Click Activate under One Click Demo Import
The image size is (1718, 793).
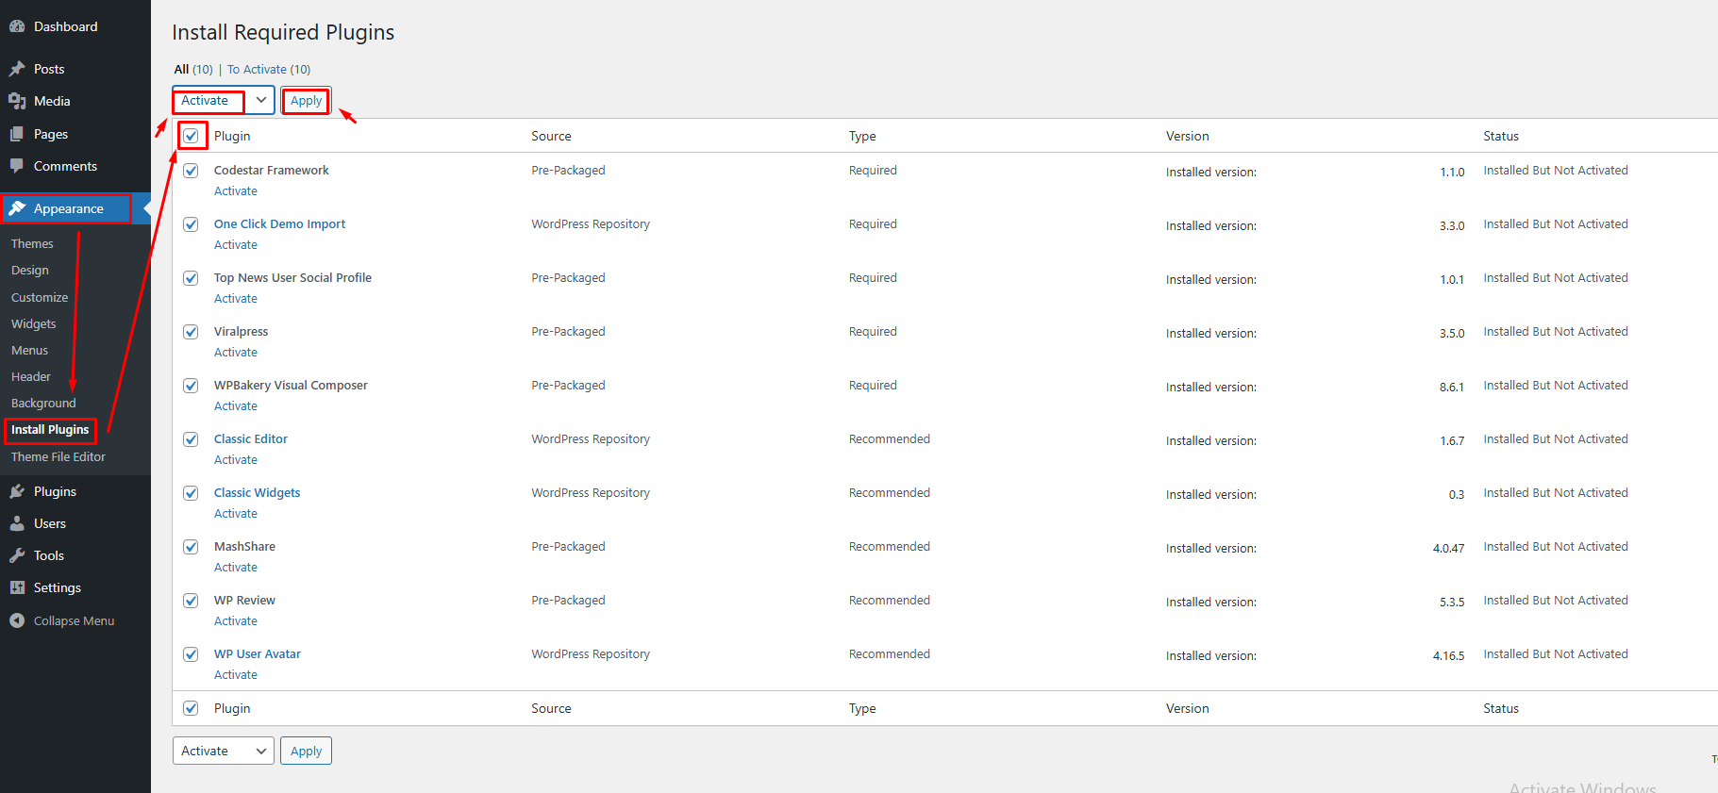pyautogui.click(x=236, y=245)
